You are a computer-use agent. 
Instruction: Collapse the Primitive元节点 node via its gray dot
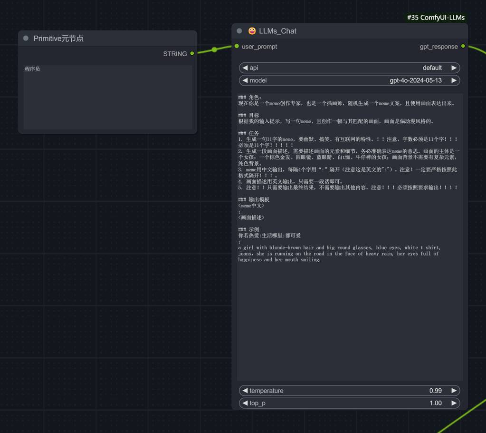click(26, 39)
